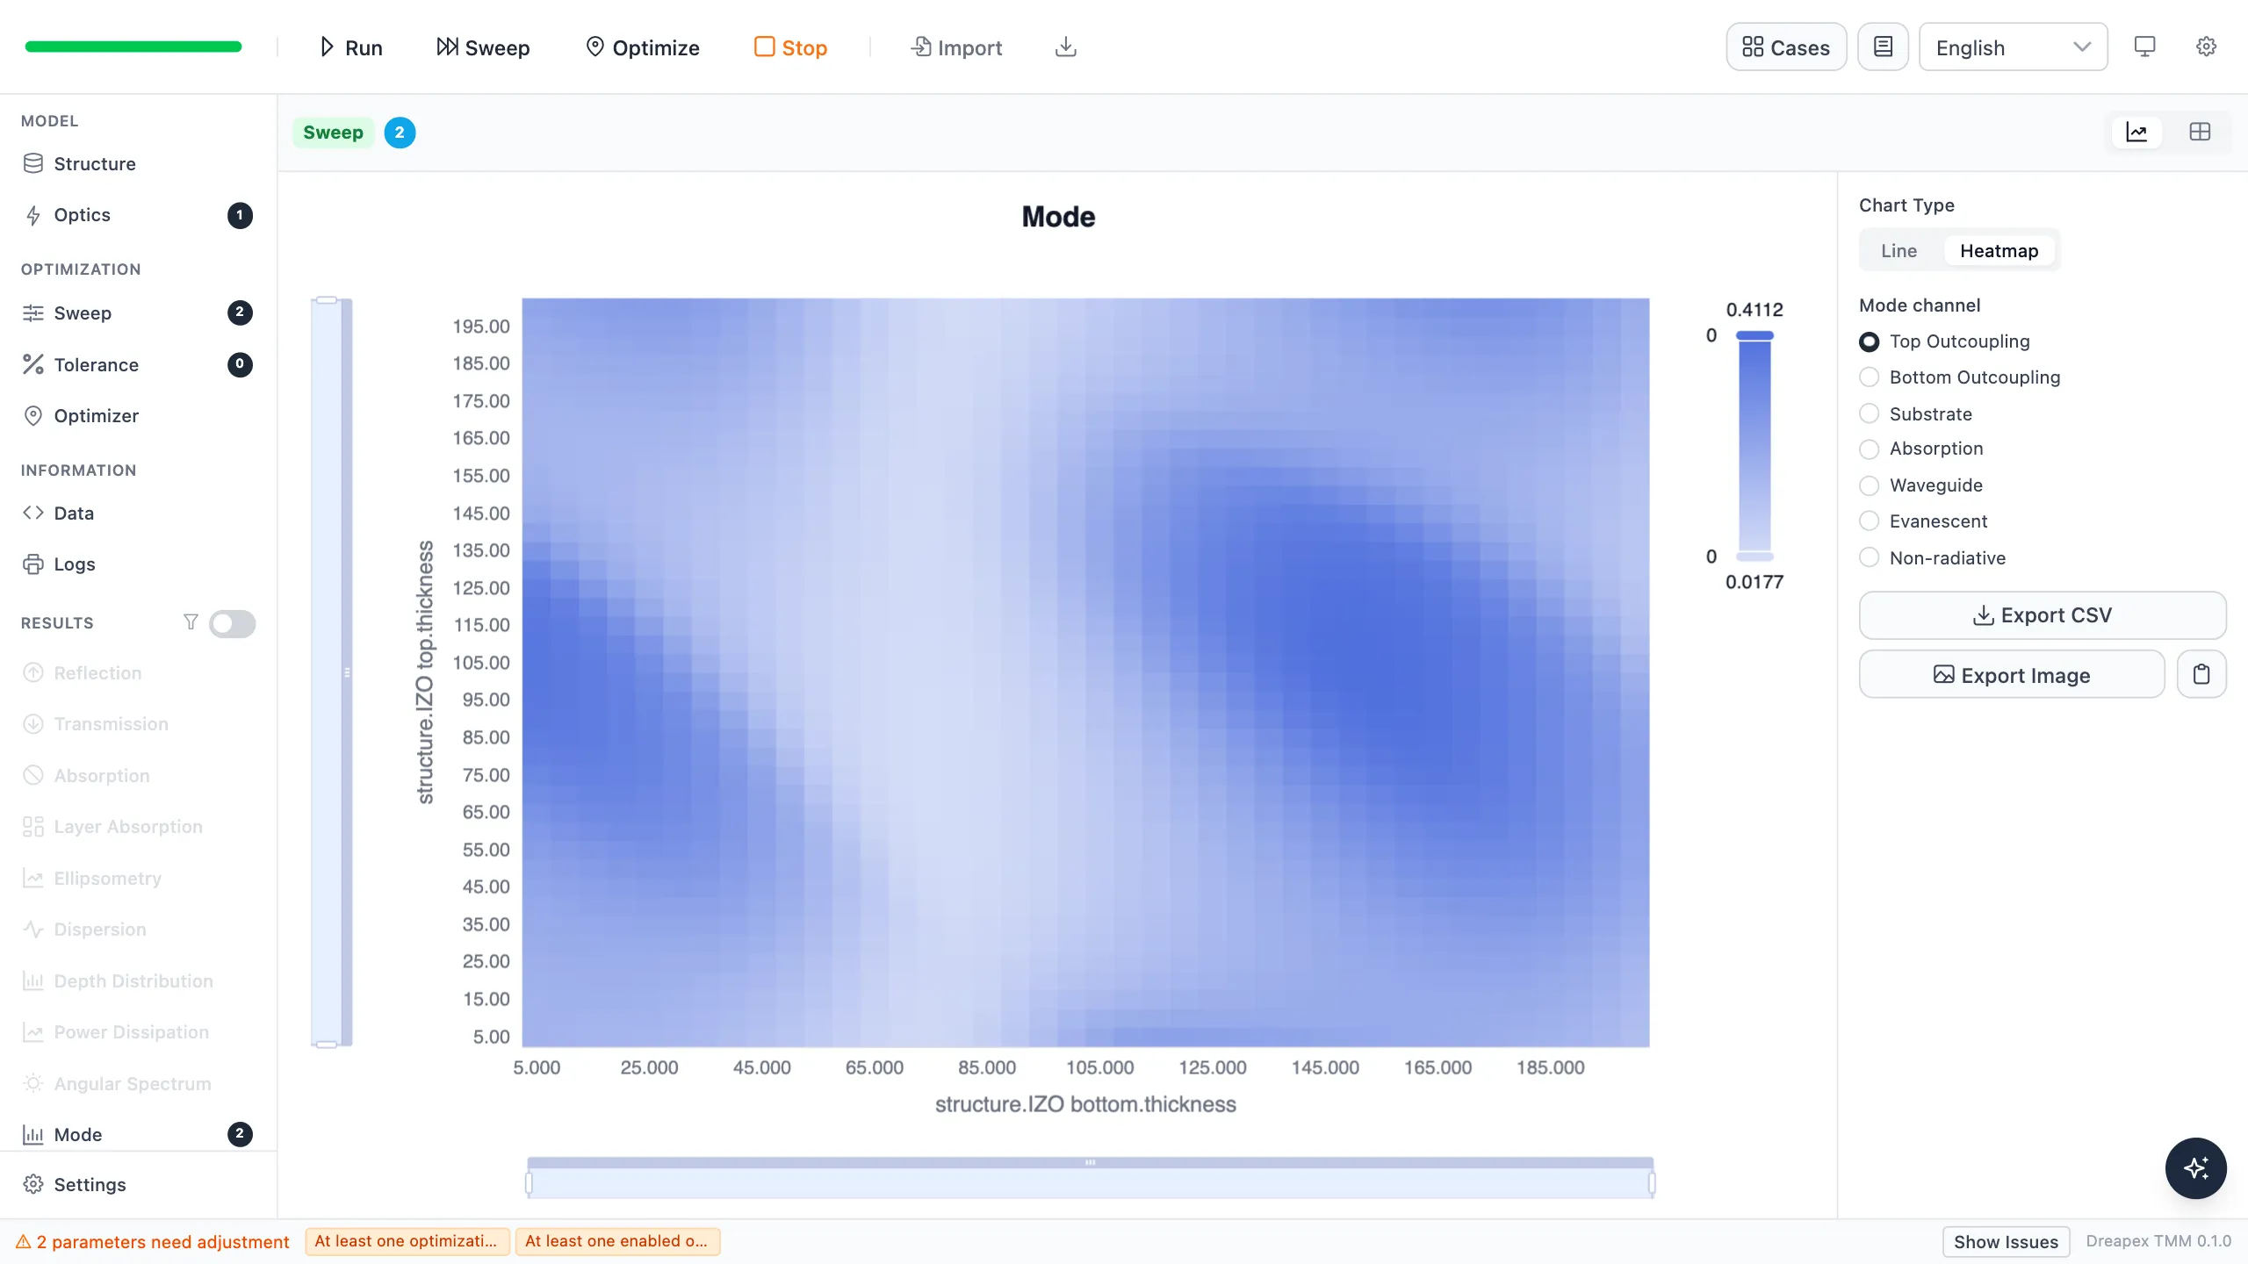Toggle the Results filter switch
This screenshot has width=2248, height=1264.
pos(233,623)
